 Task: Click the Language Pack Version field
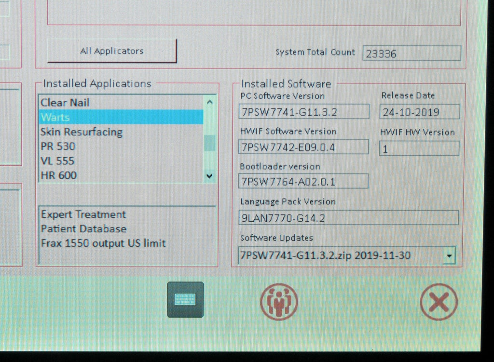click(x=348, y=217)
